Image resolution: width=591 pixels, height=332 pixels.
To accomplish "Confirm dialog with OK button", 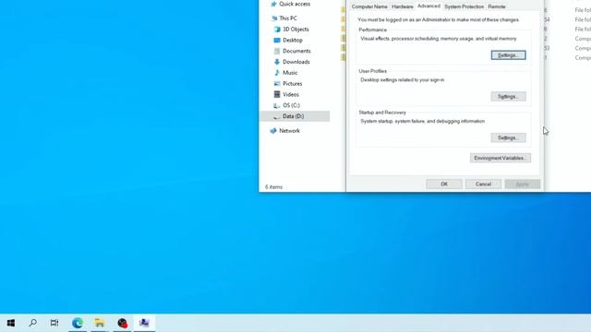I will (x=444, y=184).
